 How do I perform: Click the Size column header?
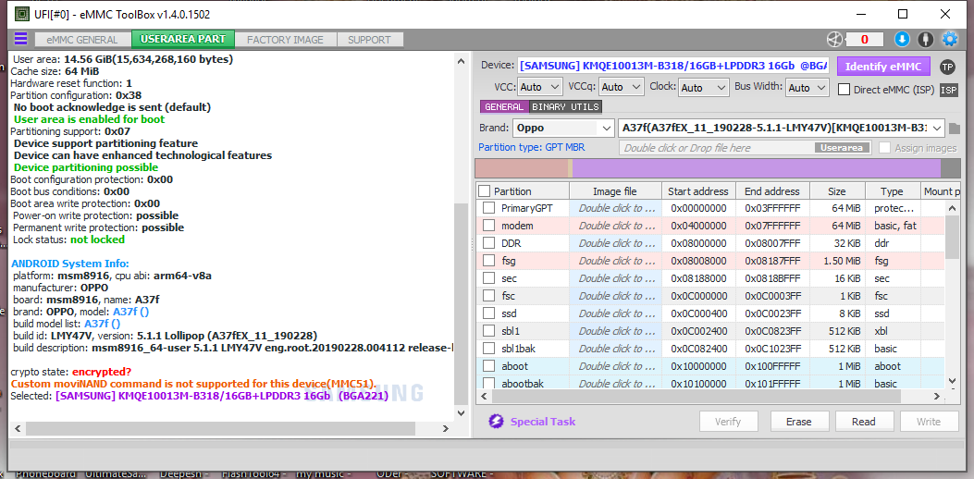click(836, 191)
